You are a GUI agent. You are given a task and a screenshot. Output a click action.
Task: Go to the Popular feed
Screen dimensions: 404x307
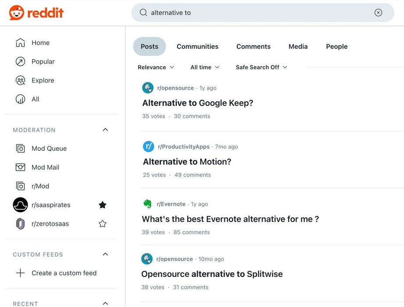click(x=43, y=61)
